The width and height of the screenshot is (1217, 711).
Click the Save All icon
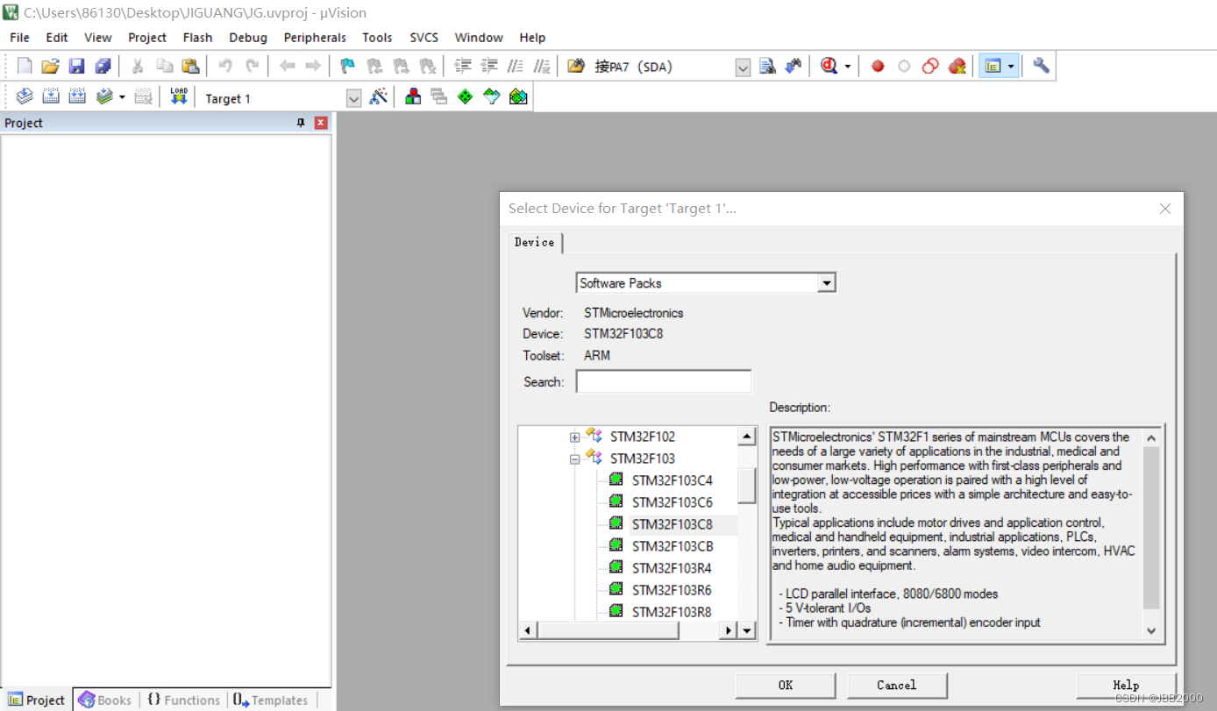click(103, 66)
